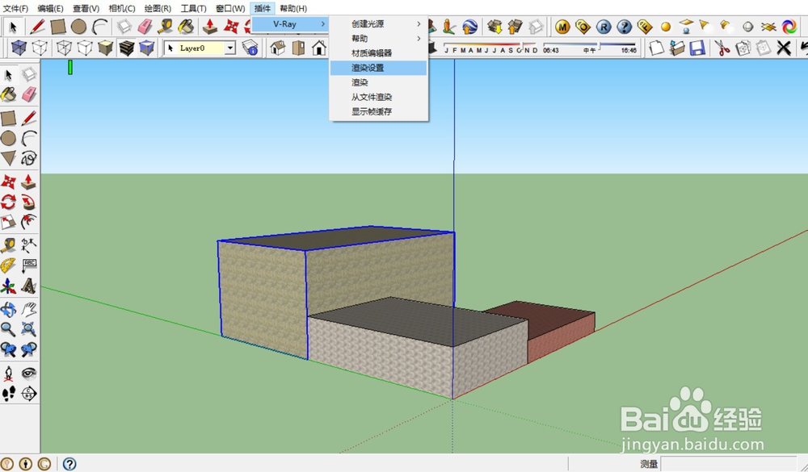Select the Push/Pull tool in top toolbar
This screenshot has width=808, height=472.
click(x=210, y=27)
